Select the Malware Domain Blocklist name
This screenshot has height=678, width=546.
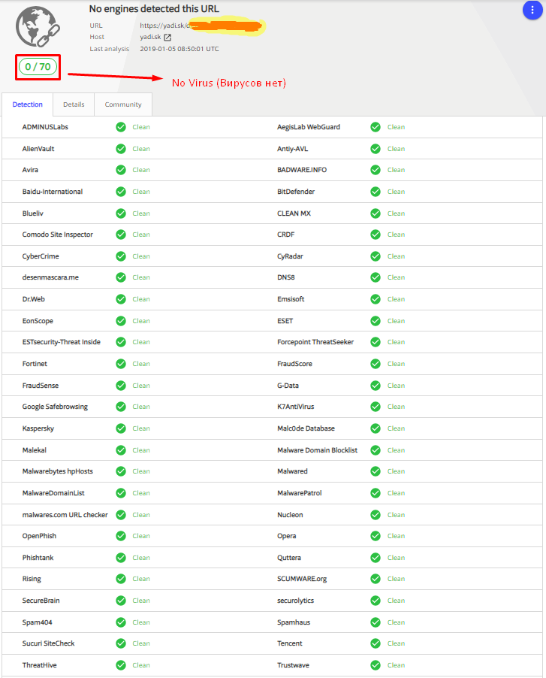pos(318,450)
